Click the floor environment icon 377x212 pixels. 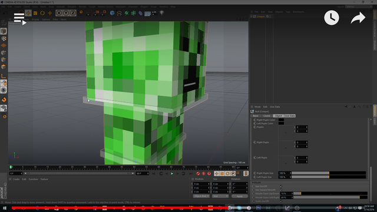[x=148, y=13]
